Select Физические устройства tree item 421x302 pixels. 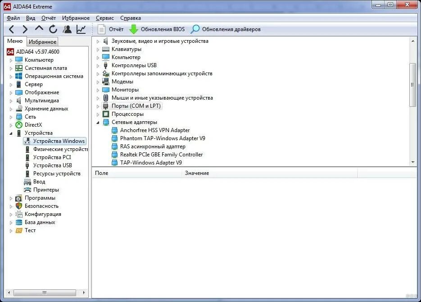[60, 149]
